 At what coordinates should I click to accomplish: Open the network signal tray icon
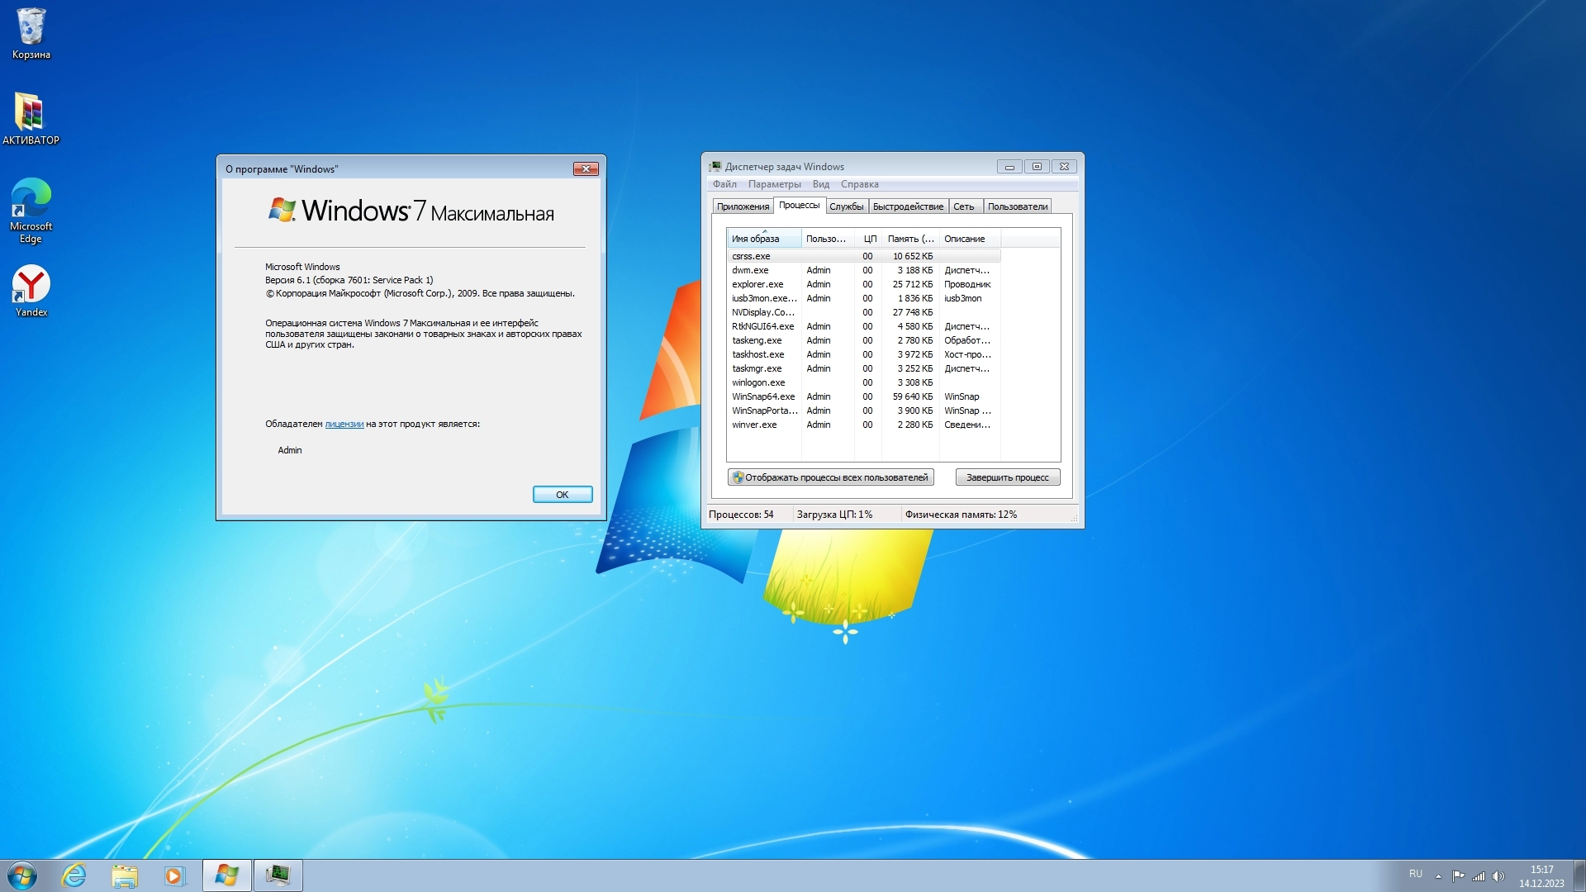(x=1479, y=876)
